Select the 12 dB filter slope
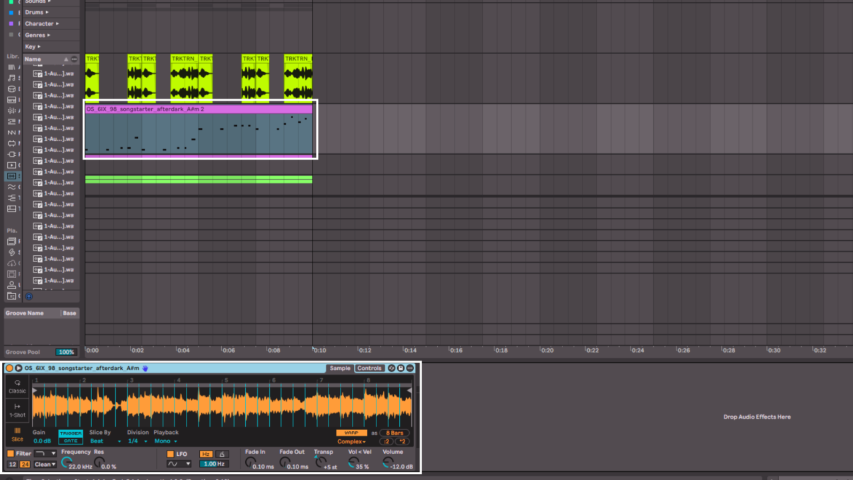853x480 pixels. click(13, 464)
